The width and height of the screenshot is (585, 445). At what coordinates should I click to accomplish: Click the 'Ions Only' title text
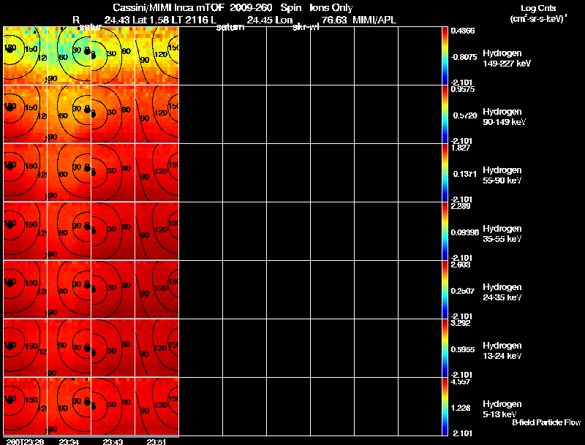[331, 8]
